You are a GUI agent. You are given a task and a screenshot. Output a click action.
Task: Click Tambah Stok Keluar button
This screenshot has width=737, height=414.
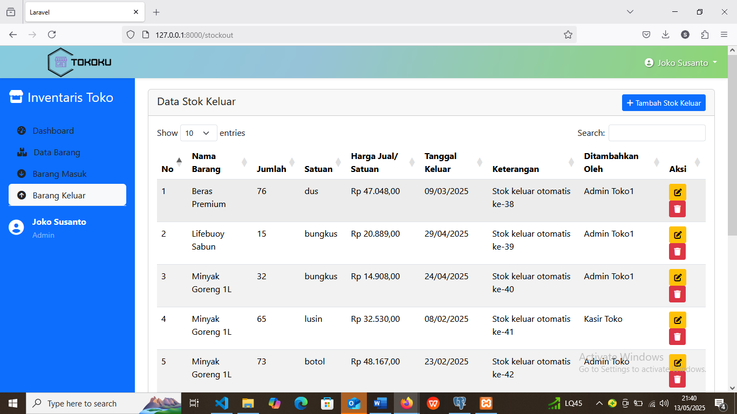663,103
